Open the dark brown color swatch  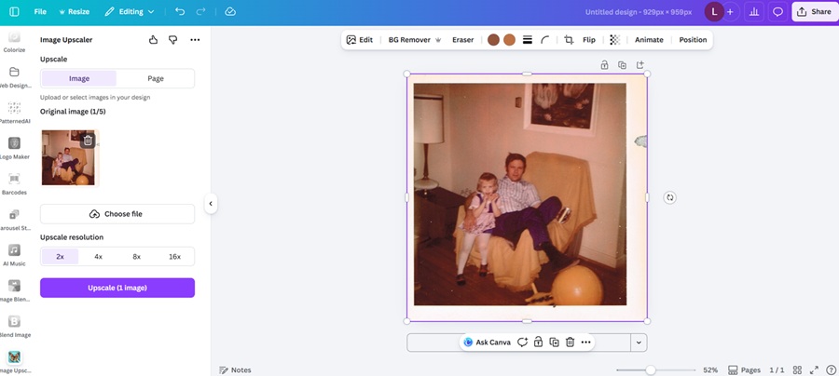[493, 39]
